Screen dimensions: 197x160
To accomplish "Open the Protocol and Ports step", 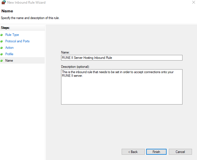I will (x=17, y=41).
